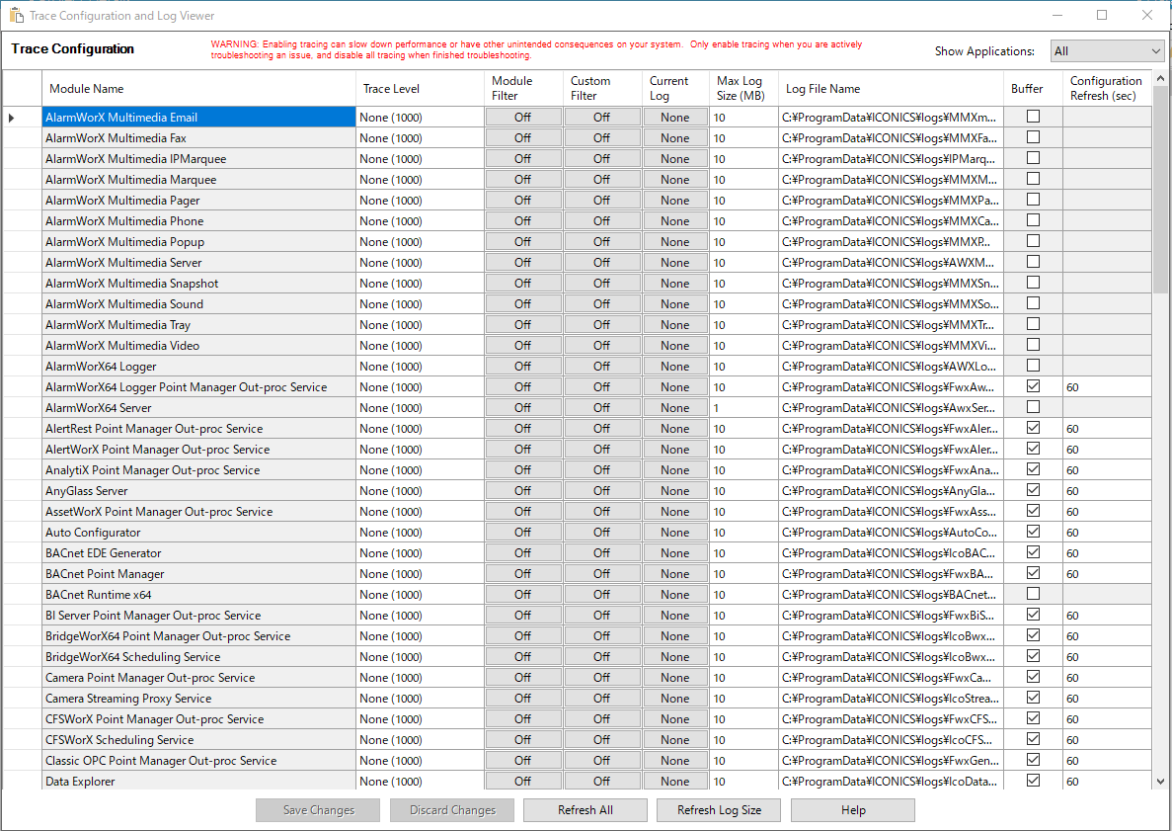The height and width of the screenshot is (831, 1172).
Task: Click scroll up arrow on vertical scrollbar
Action: 1160,78
